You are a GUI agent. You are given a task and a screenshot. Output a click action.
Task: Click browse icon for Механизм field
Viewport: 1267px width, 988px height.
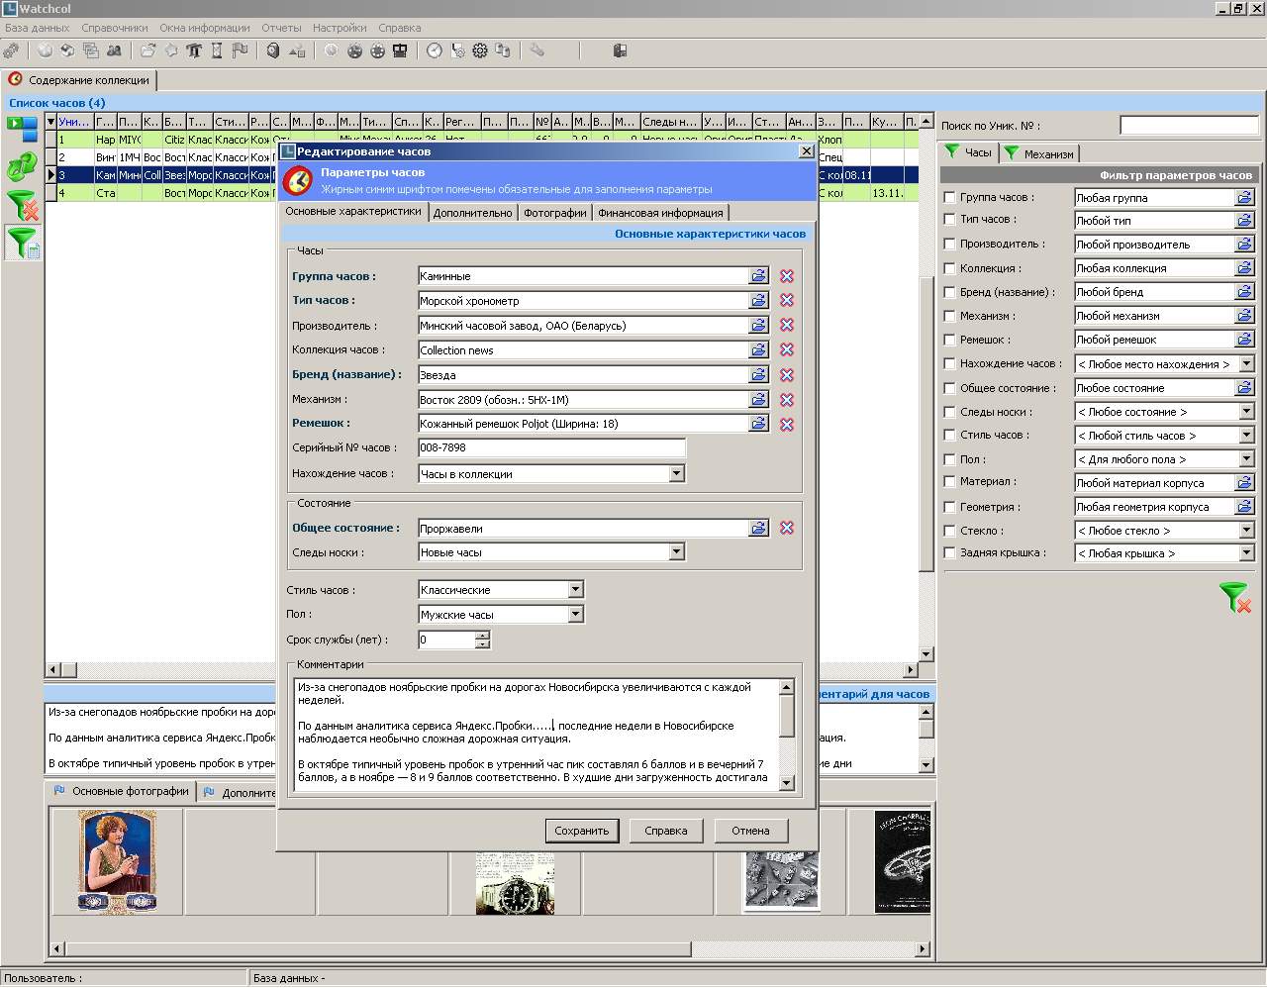(758, 399)
